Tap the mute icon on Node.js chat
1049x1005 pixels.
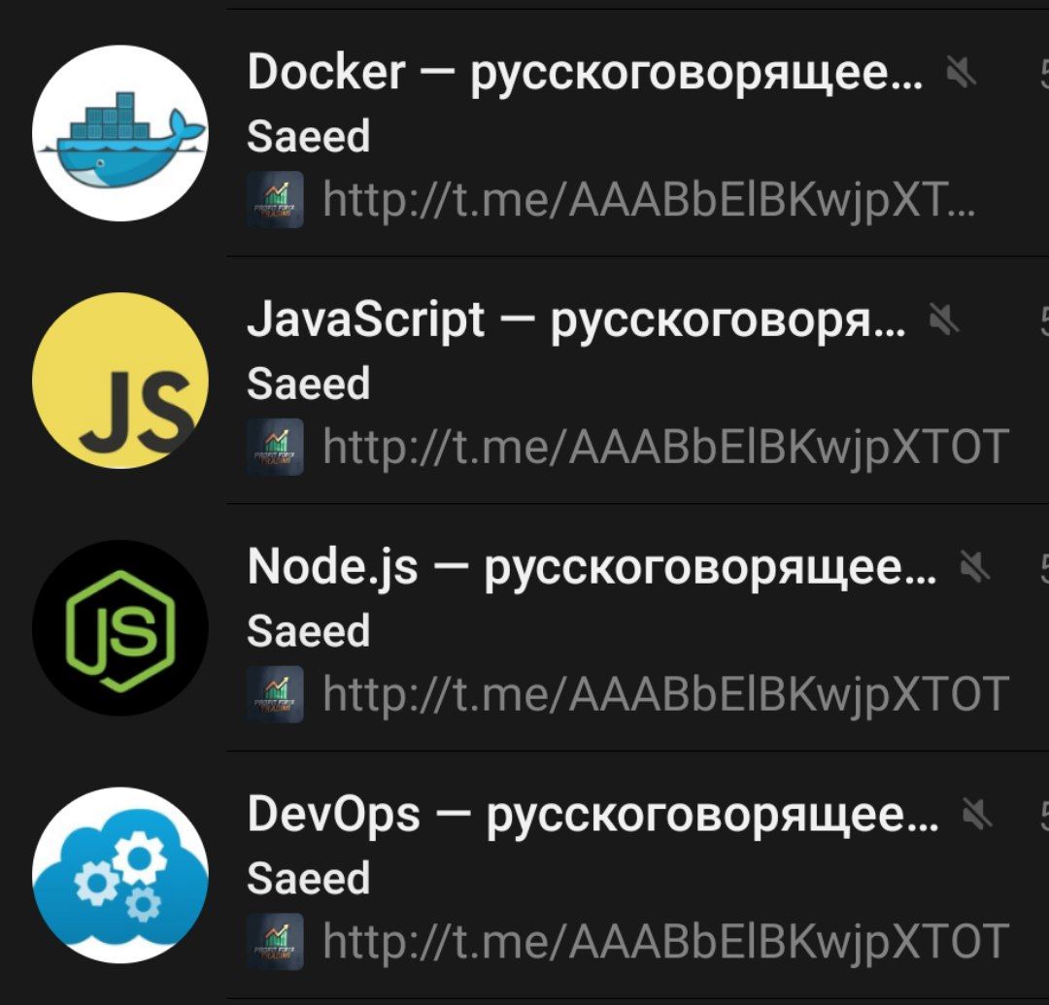[974, 566]
